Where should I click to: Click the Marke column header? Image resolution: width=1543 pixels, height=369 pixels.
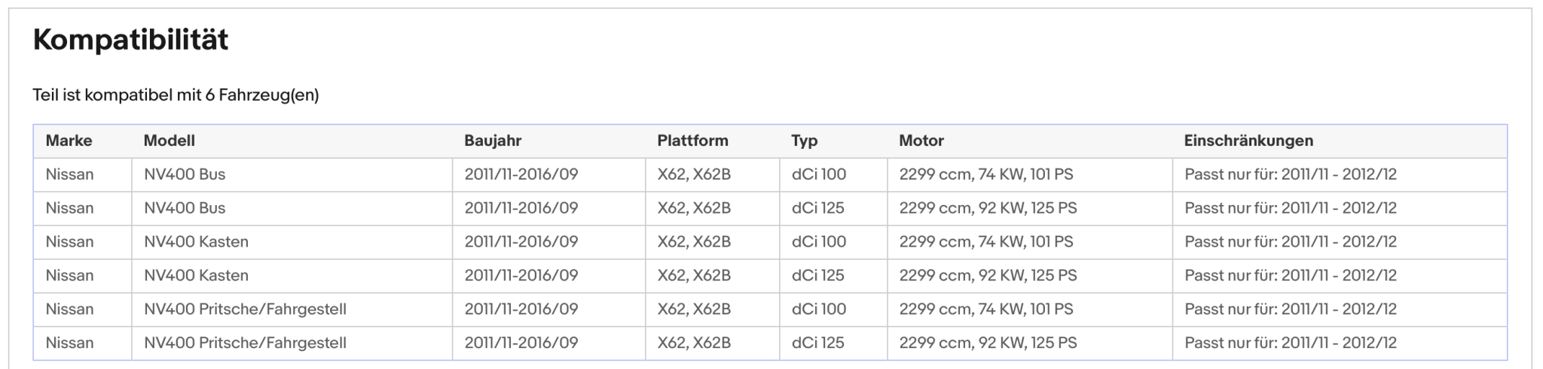click(69, 141)
